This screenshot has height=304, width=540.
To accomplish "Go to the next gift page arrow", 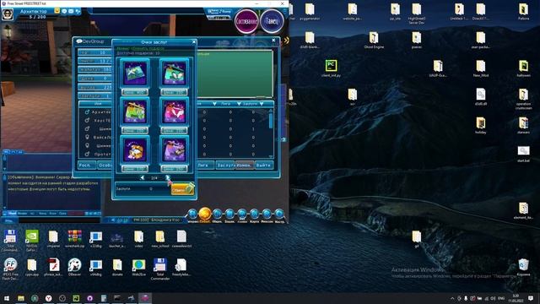I will (x=167, y=178).
